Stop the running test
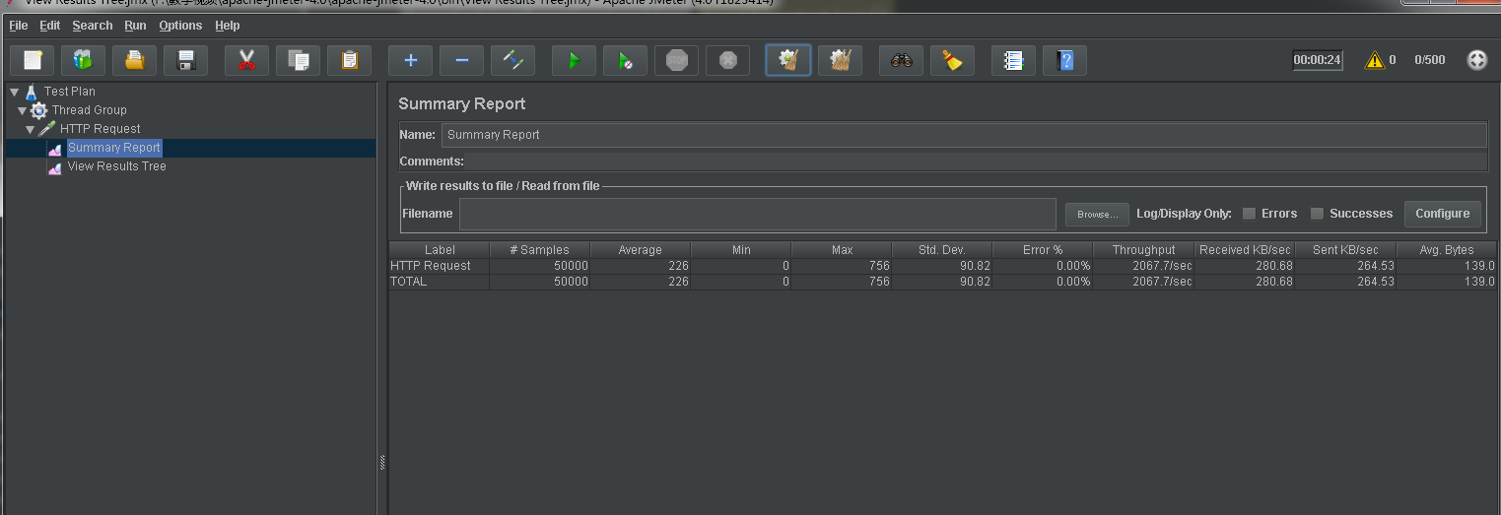1501x515 pixels. 676,61
